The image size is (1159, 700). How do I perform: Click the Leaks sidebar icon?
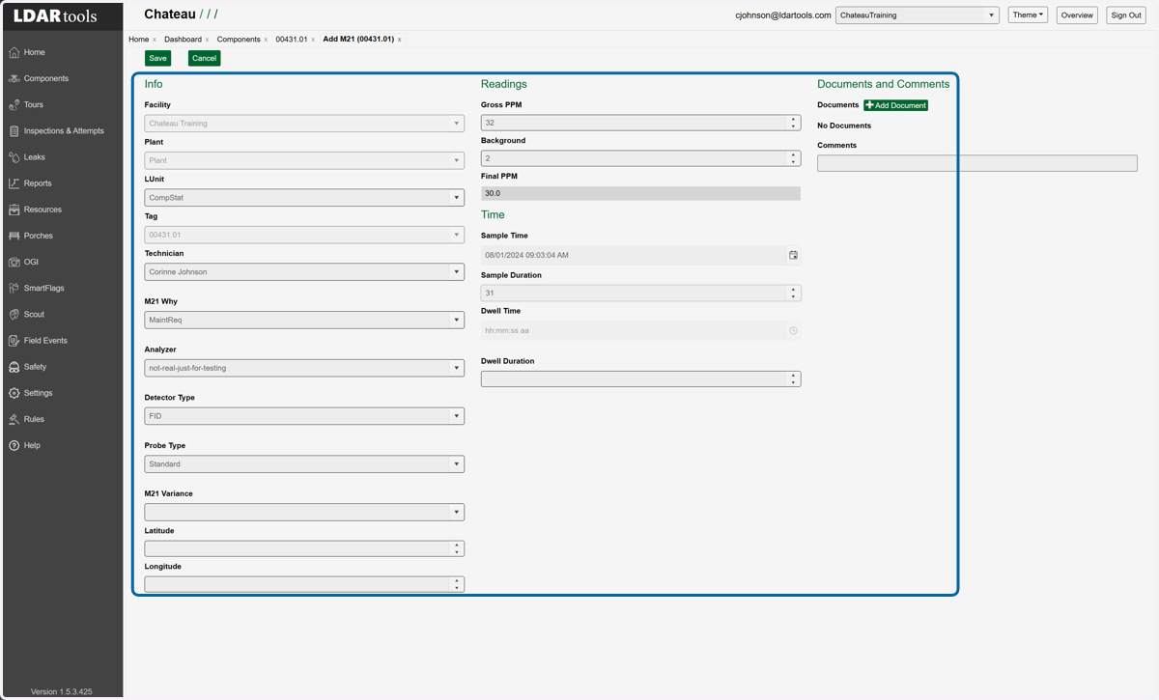coord(14,156)
